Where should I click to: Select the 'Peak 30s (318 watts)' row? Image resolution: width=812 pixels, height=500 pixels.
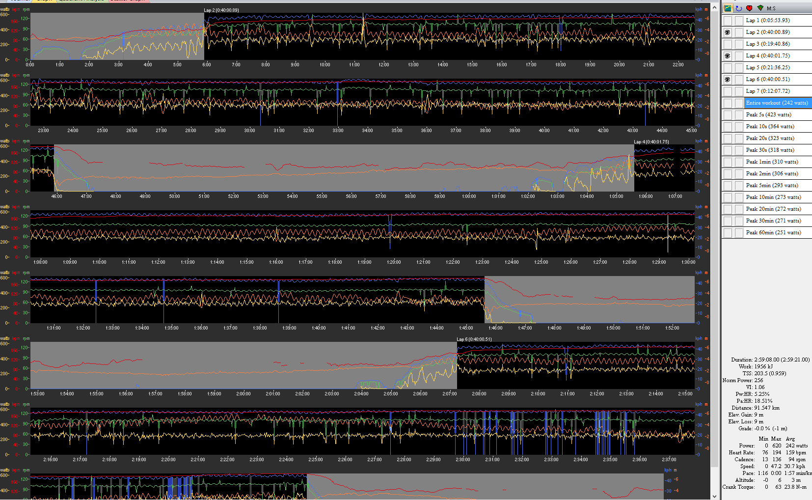click(778, 150)
